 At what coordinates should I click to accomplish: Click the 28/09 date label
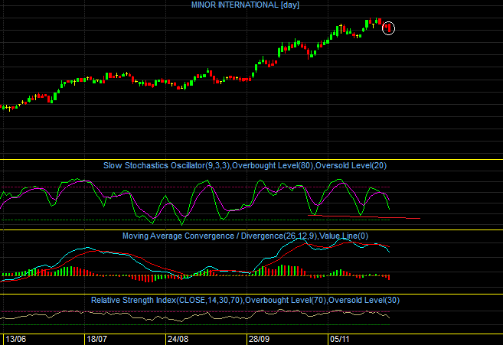click(x=260, y=339)
